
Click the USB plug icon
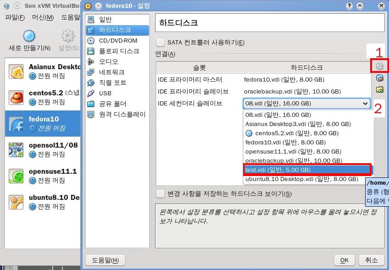[x=91, y=93]
